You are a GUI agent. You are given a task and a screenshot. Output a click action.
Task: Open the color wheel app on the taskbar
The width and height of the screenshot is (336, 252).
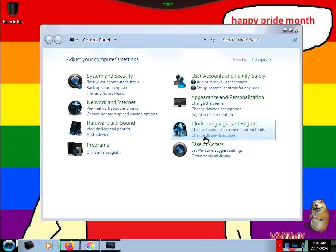(90, 245)
